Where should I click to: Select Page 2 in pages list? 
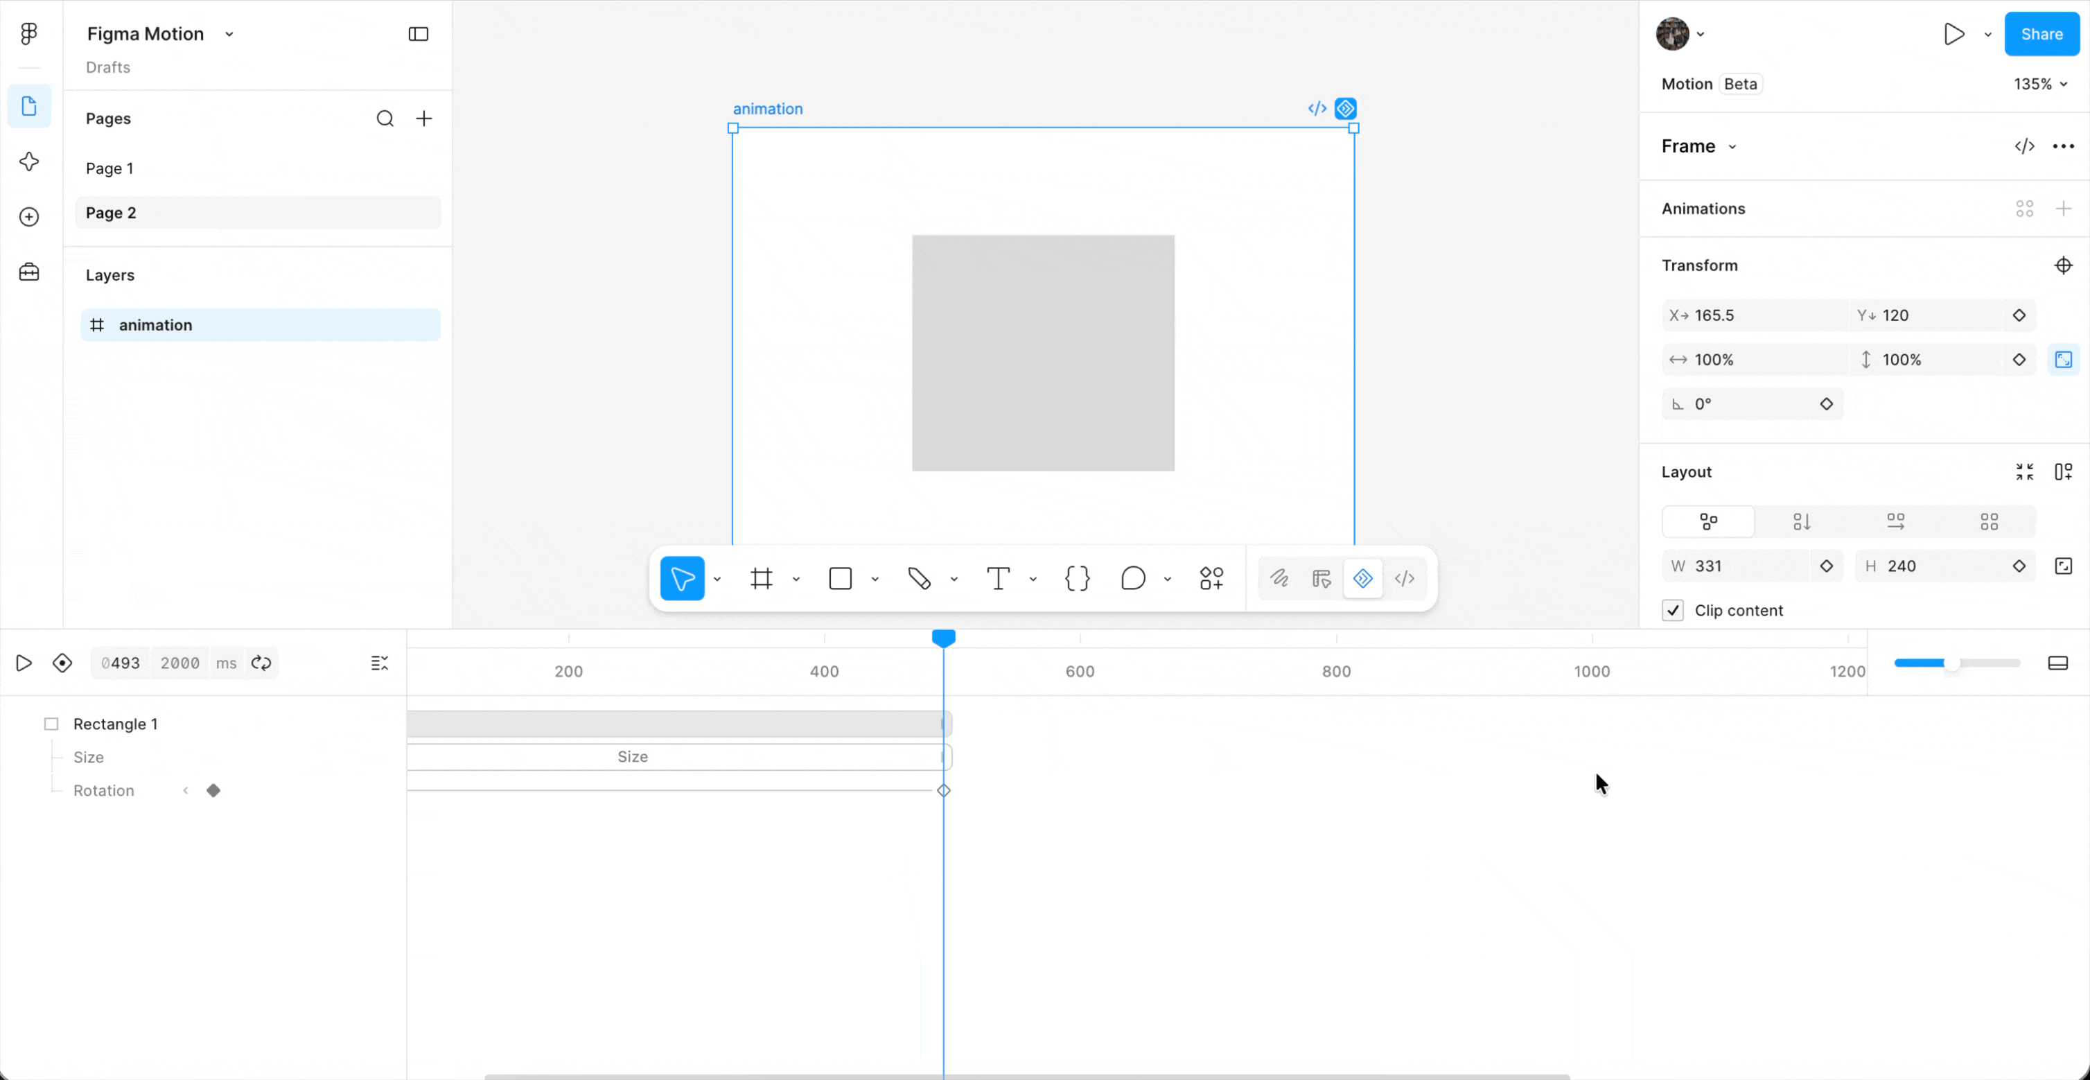click(x=258, y=213)
